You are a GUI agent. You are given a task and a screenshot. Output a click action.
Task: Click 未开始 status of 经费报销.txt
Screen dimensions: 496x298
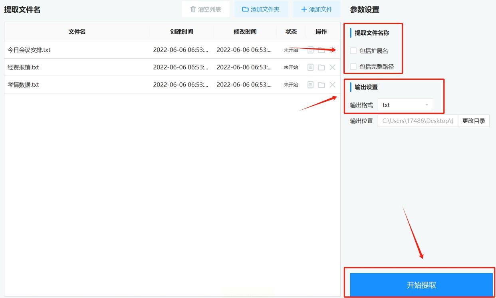[291, 67]
